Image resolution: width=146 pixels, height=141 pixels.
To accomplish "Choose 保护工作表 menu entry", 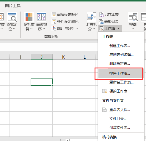I will (121, 91).
